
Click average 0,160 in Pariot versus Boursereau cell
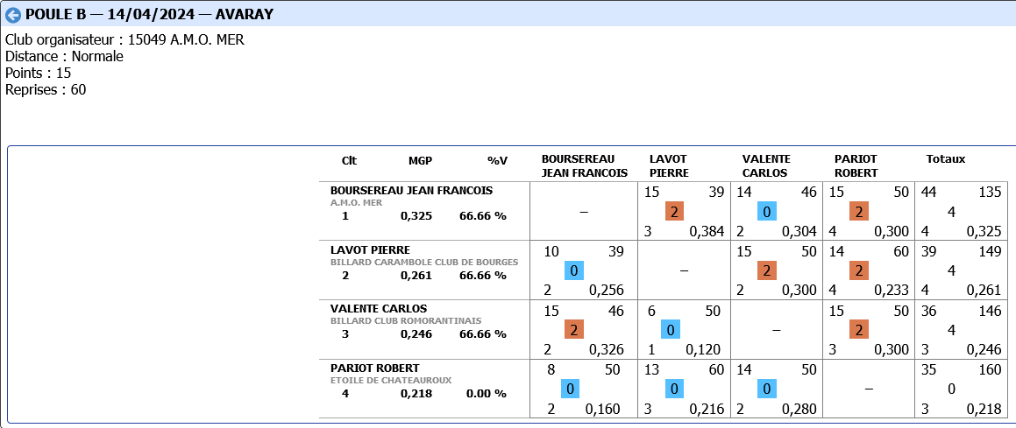(x=602, y=410)
